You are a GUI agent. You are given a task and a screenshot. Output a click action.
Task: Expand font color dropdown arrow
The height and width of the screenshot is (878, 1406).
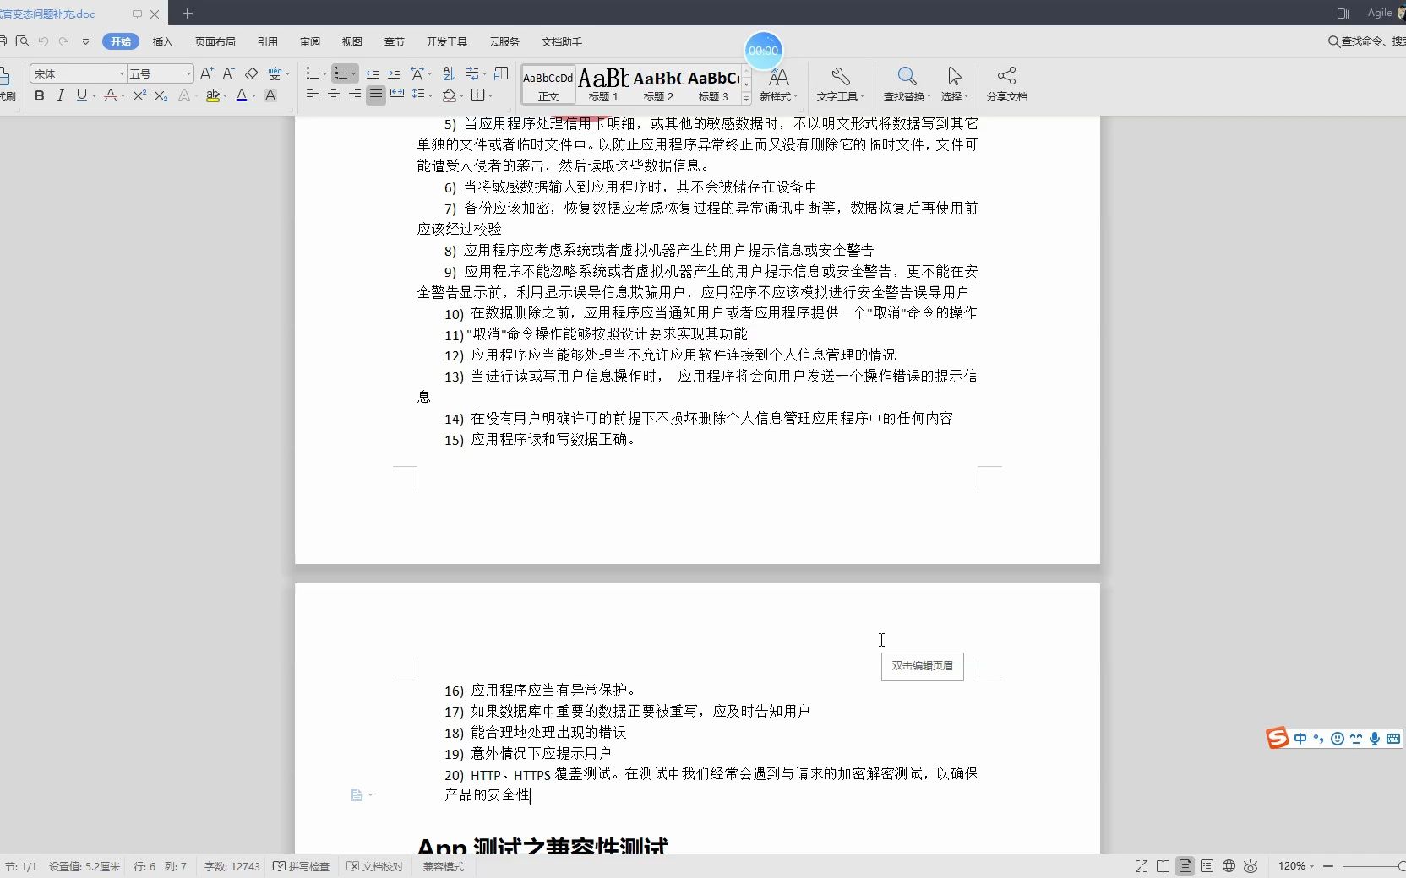tap(254, 97)
